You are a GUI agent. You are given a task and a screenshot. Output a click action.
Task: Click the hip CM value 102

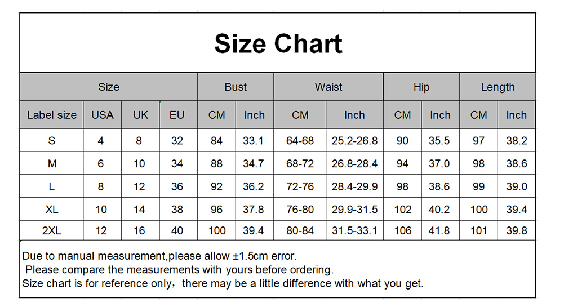pos(402,210)
